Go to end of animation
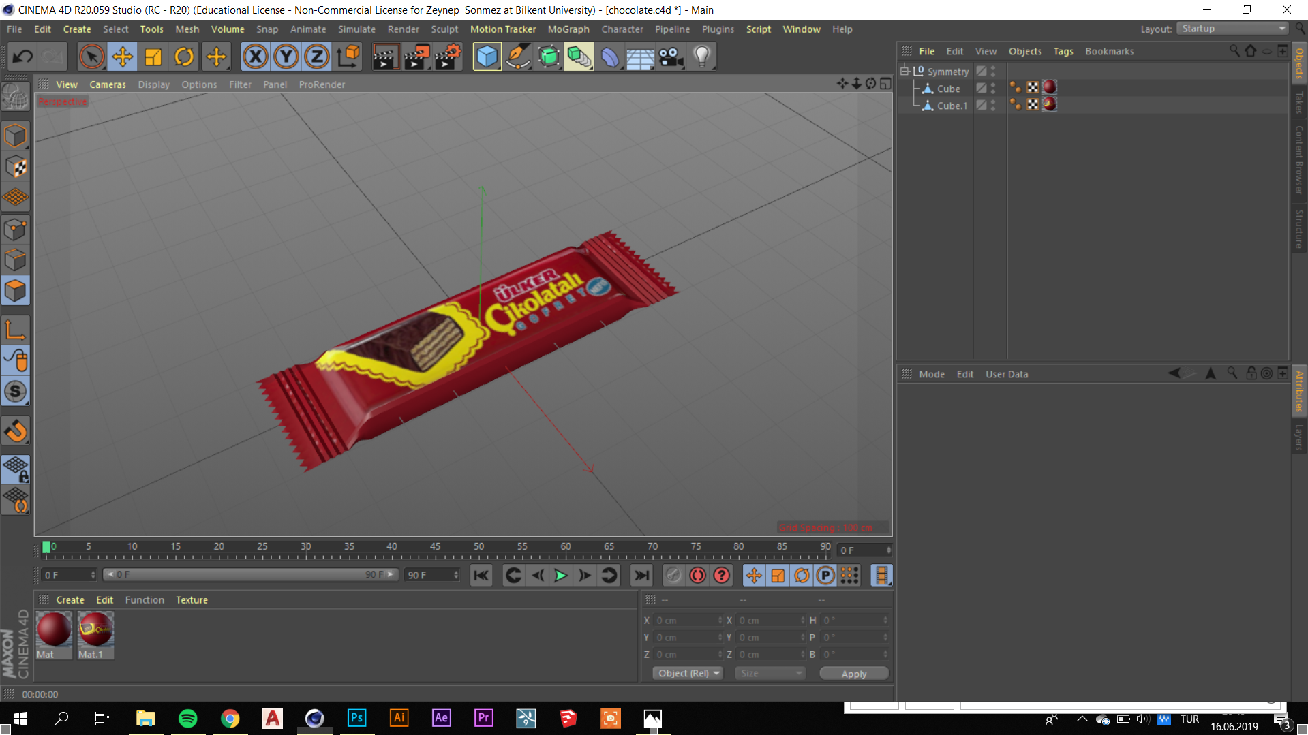Image resolution: width=1308 pixels, height=735 pixels. click(x=641, y=576)
